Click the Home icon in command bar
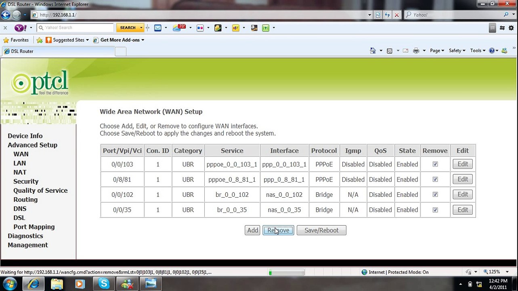Viewport: 518px width, 291px height. pyautogui.click(x=373, y=51)
